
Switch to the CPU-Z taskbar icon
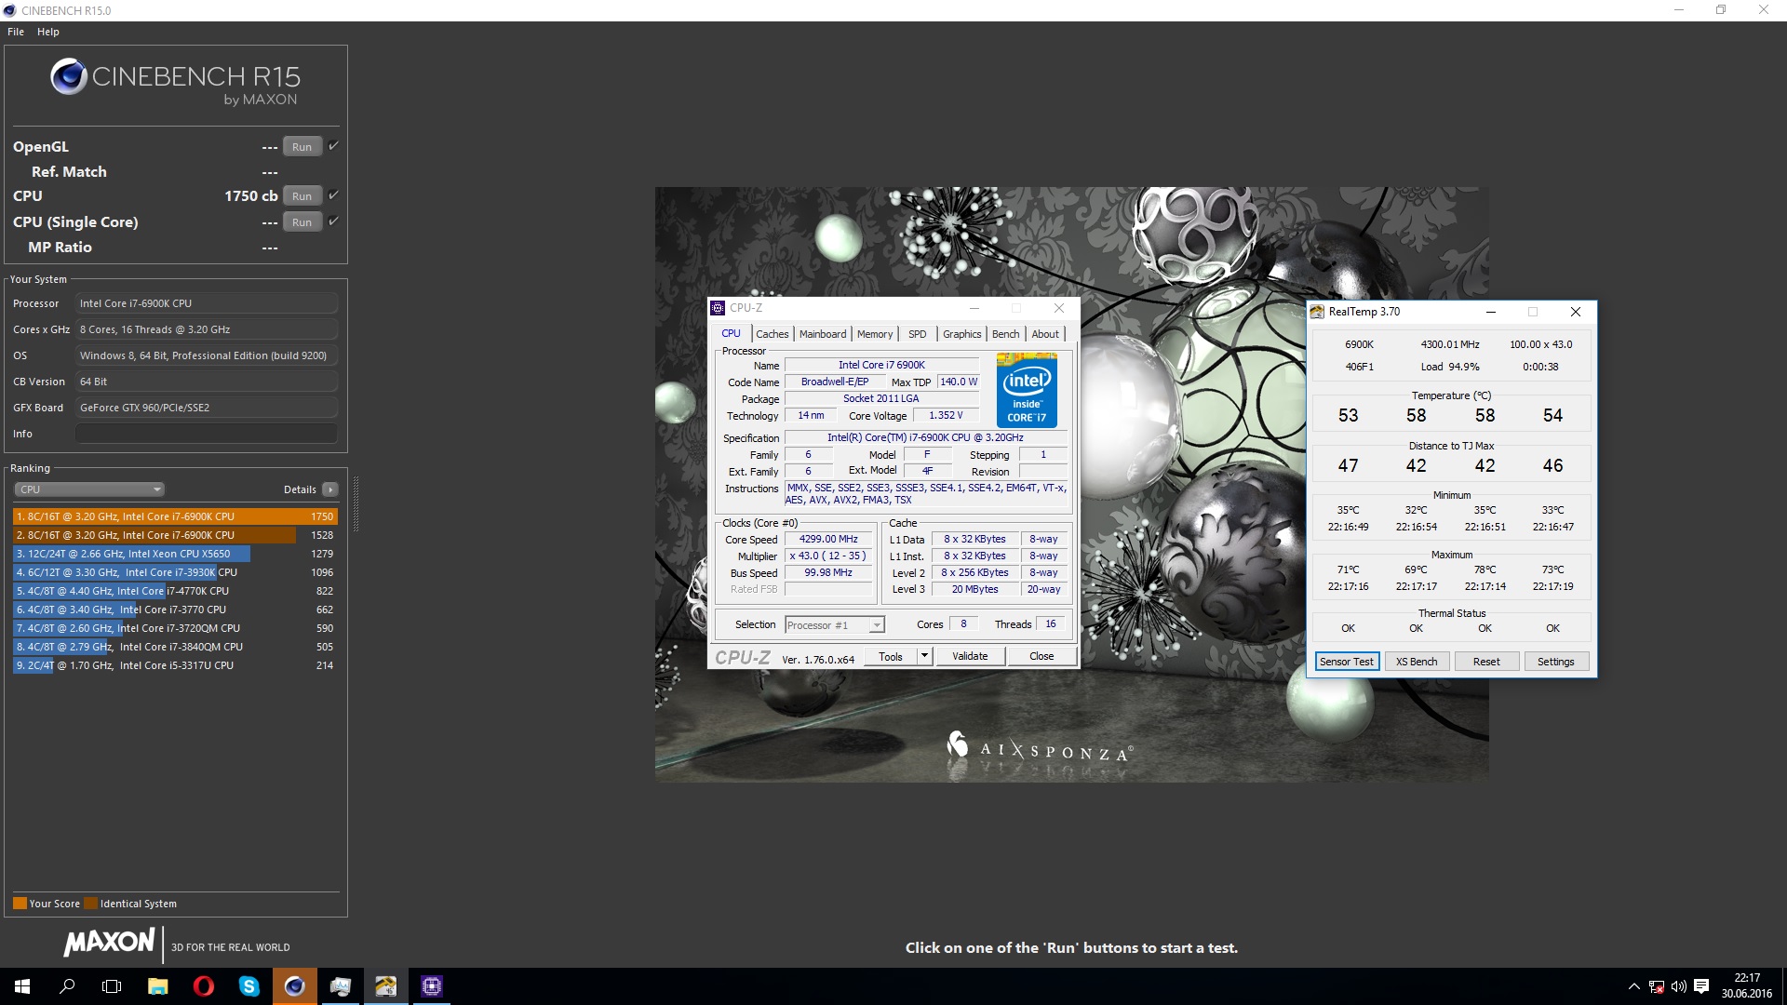click(x=431, y=986)
